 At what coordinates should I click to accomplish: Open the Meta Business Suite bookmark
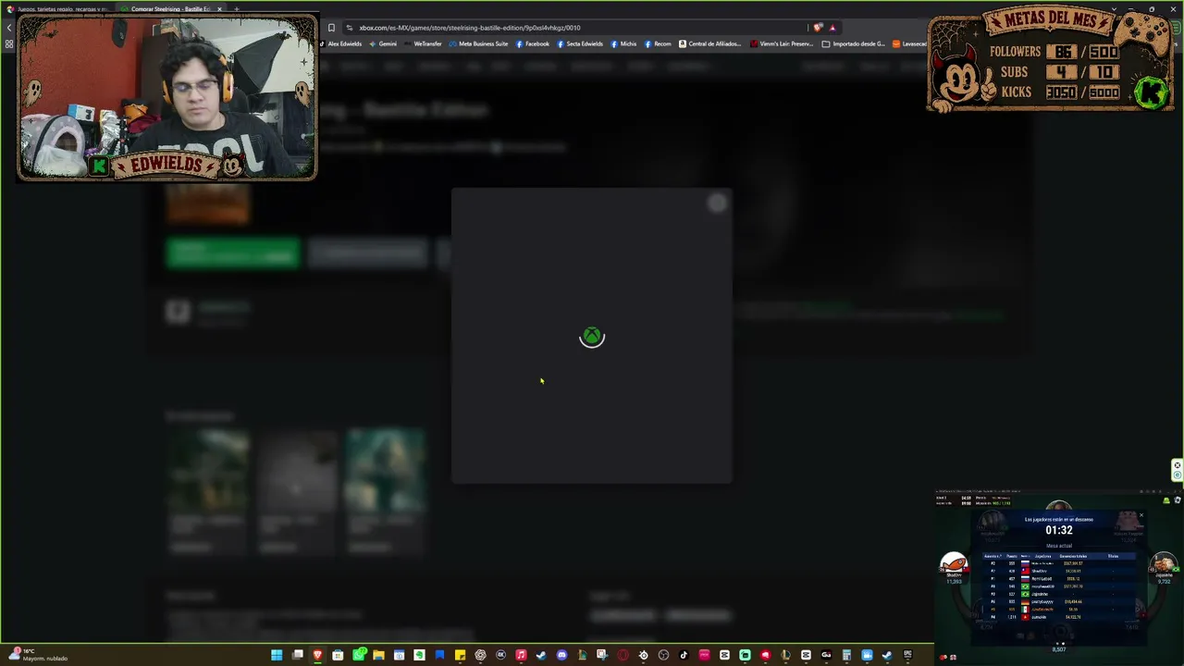click(x=478, y=43)
